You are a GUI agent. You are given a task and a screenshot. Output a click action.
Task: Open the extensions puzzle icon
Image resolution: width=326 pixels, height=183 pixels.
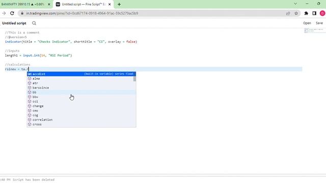(306, 13)
